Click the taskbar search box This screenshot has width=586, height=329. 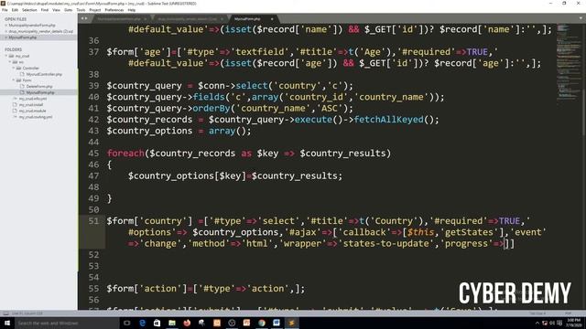(67, 323)
